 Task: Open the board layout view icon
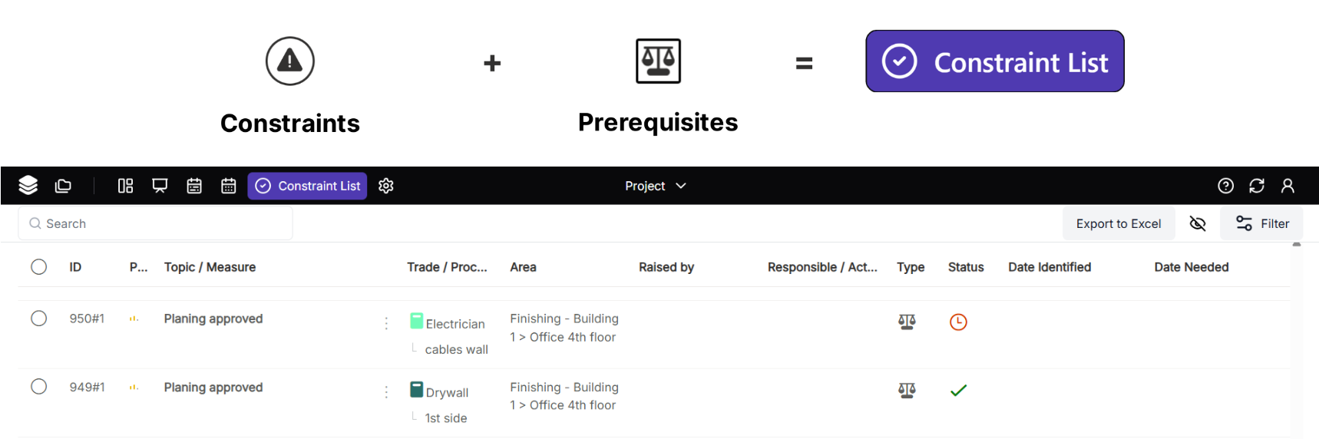click(x=125, y=186)
